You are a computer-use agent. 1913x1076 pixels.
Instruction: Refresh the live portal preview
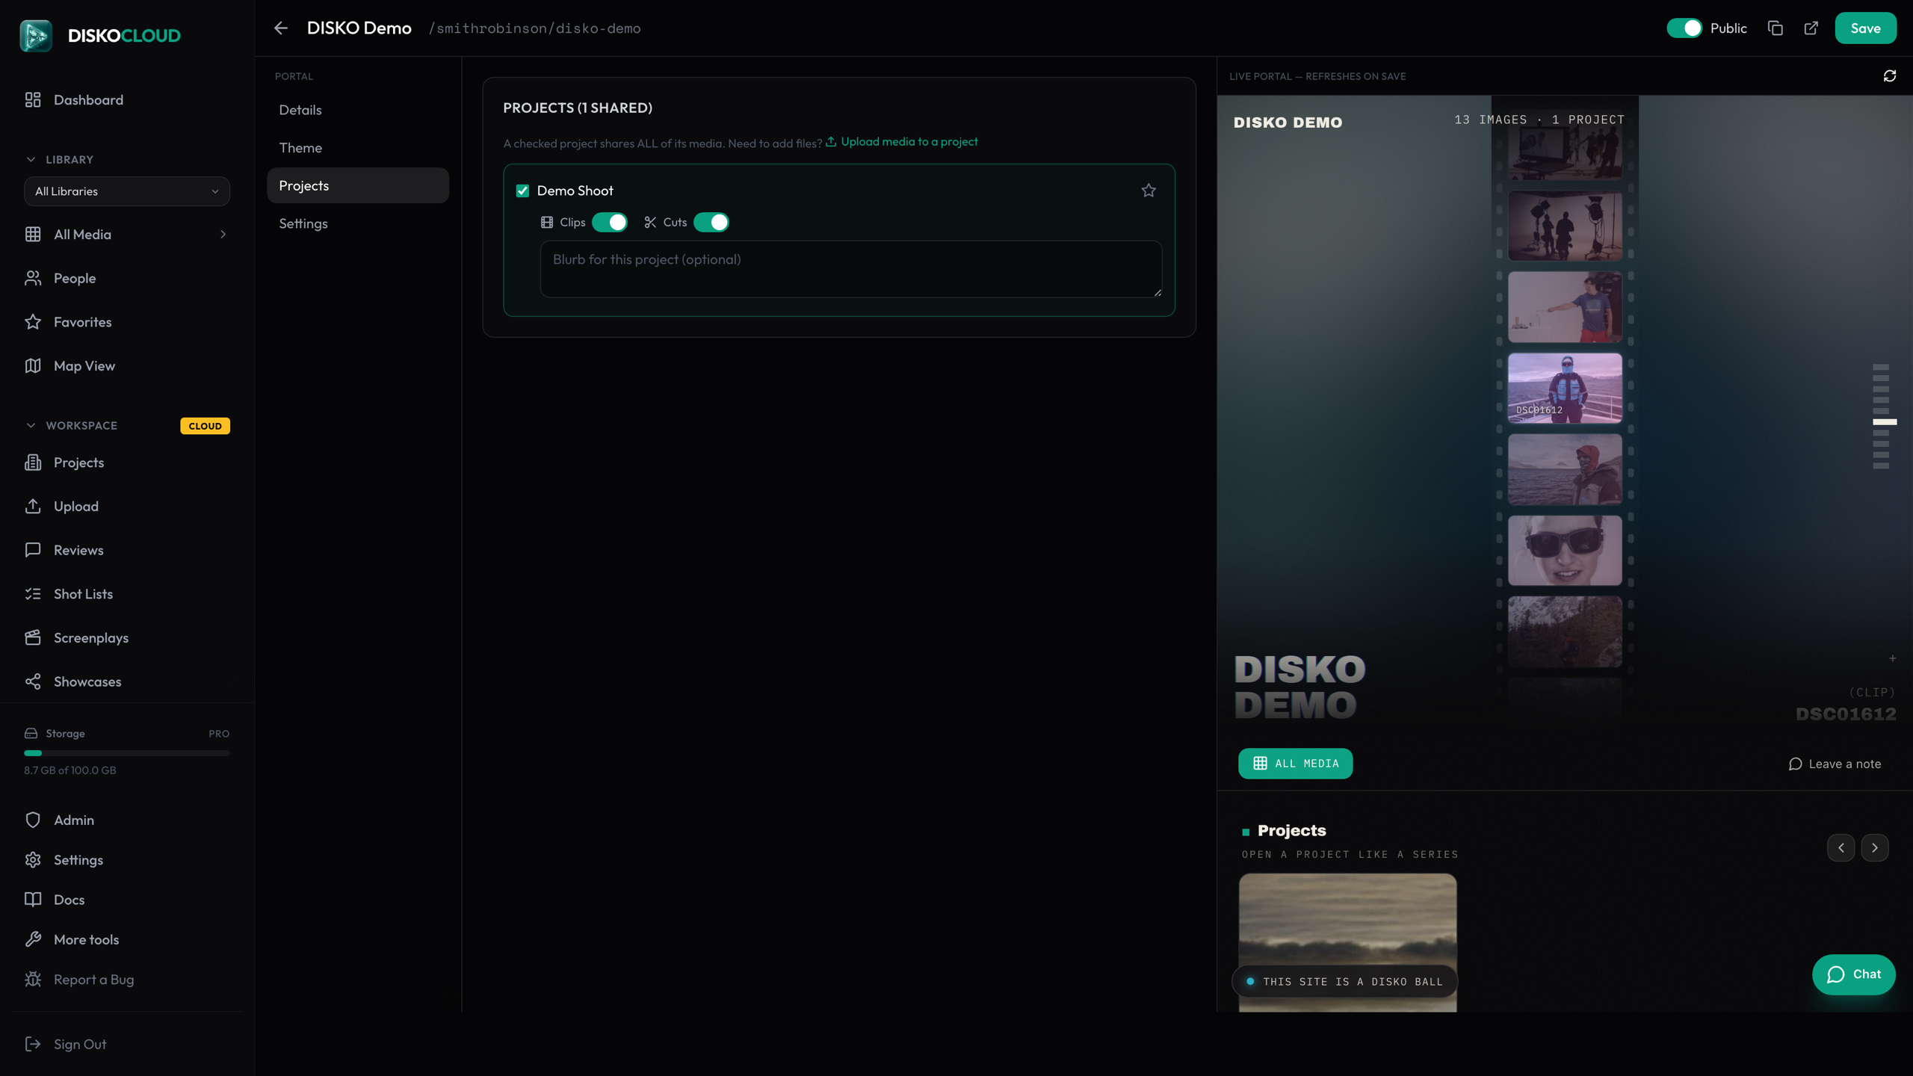1889,76
